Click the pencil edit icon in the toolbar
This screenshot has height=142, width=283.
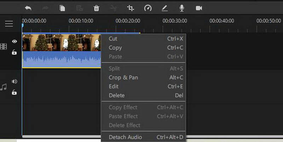[x=164, y=8]
